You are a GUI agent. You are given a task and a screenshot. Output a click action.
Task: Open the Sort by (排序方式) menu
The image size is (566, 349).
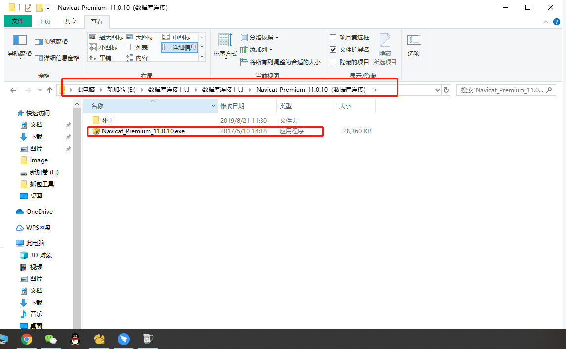[x=225, y=46]
